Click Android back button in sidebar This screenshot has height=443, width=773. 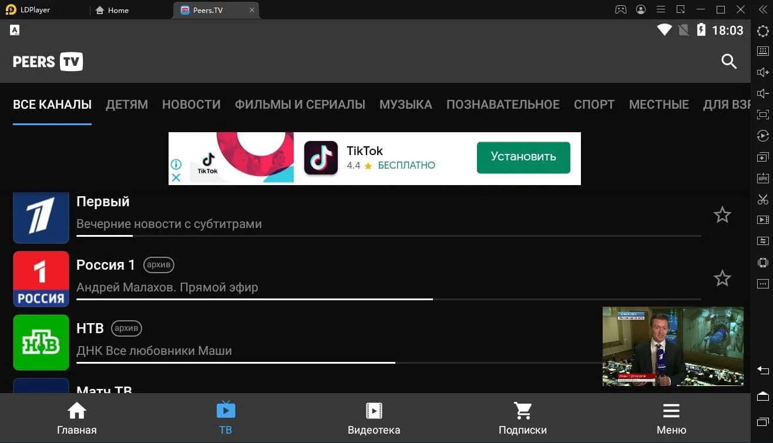tap(762, 370)
